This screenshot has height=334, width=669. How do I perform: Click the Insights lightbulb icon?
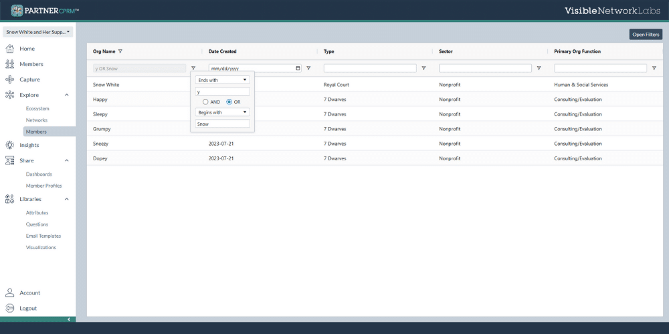click(x=10, y=145)
